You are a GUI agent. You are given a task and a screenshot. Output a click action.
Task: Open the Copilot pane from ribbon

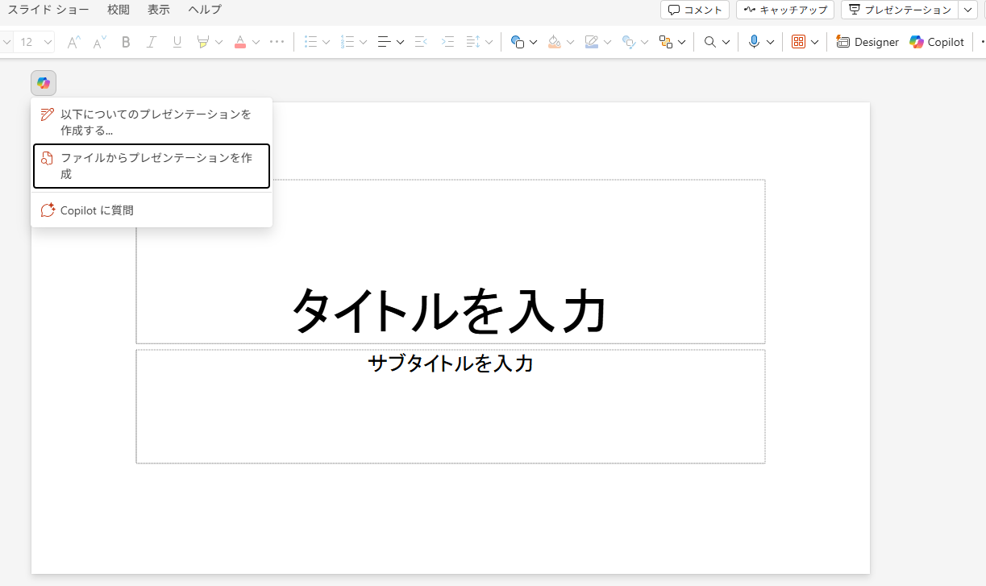tap(937, 42)
